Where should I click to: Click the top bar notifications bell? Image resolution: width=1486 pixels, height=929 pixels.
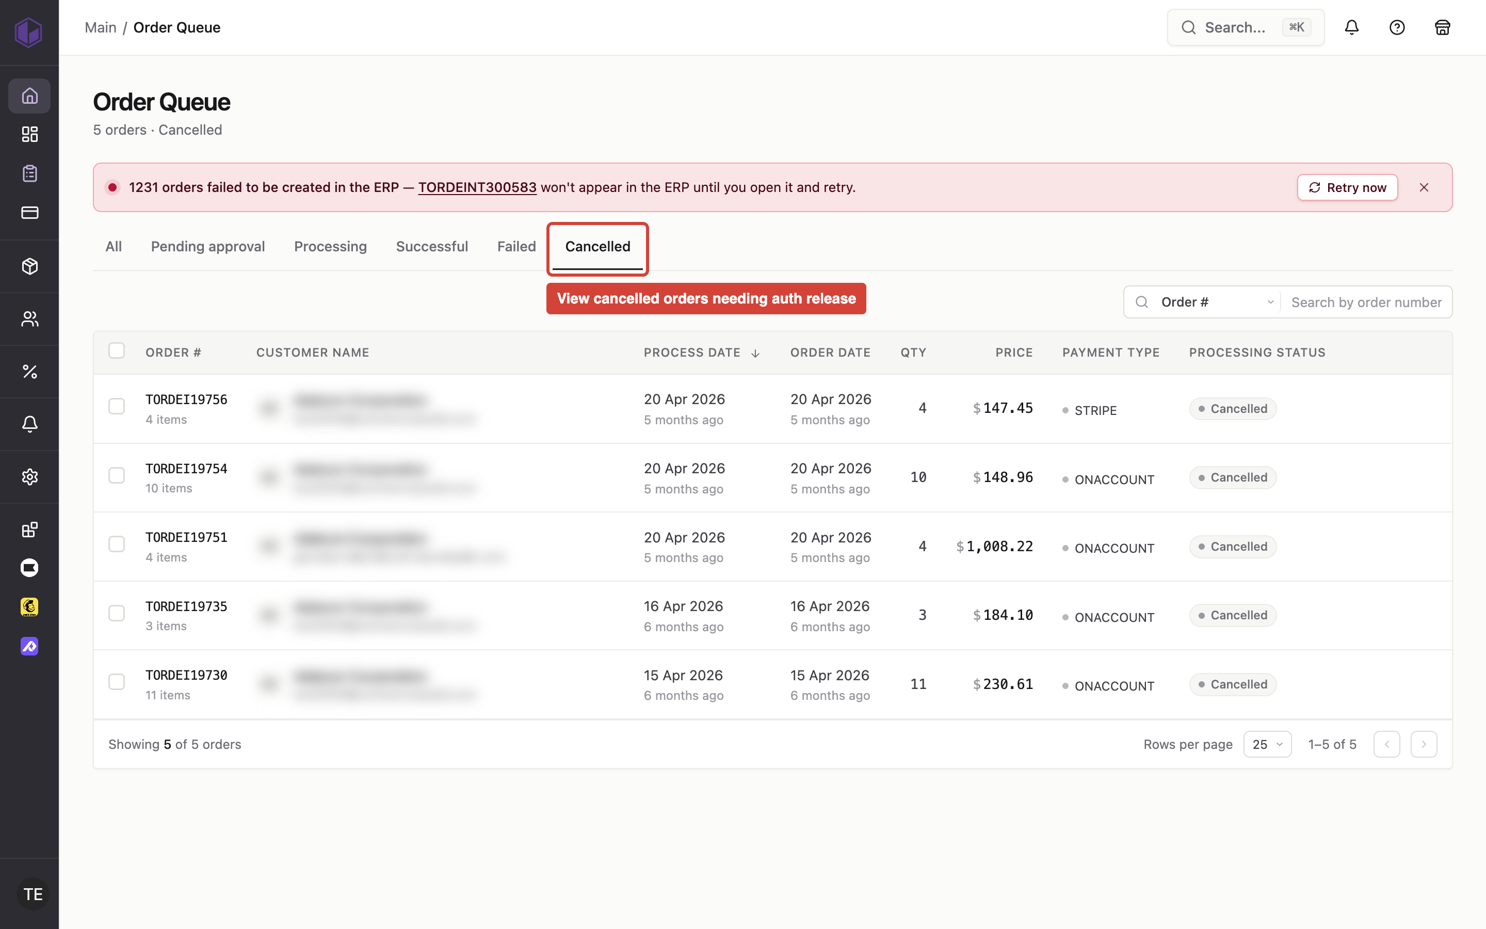[1351, 27]
